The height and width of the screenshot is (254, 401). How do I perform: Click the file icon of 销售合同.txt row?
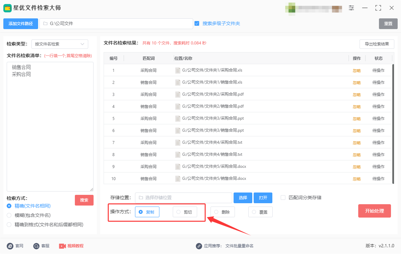point(178,155)
